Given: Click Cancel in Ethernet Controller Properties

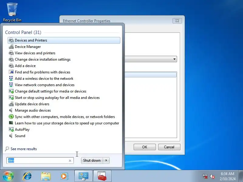Looking at the screenshot, I should tap(169, 147).
